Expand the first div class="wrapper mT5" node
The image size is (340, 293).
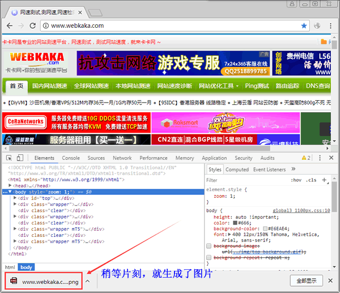15,228
